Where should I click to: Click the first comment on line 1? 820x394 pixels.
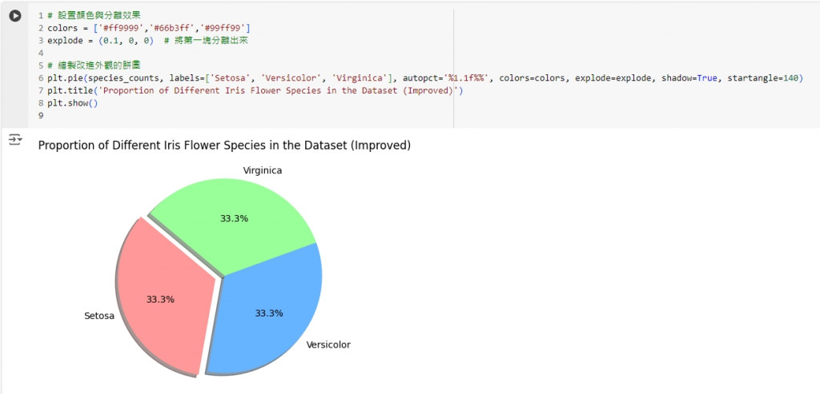[x=86, y=15]
